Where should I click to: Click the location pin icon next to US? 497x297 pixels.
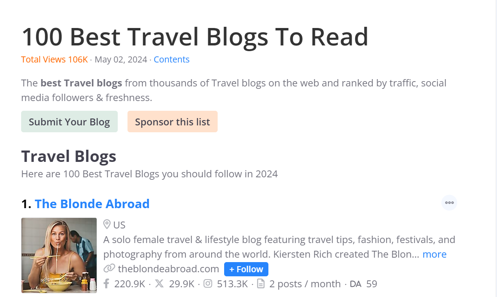(107, 224)
